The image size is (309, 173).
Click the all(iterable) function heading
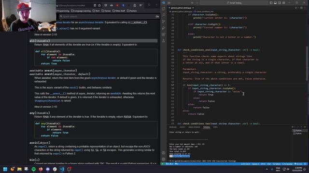pos(40,41)
